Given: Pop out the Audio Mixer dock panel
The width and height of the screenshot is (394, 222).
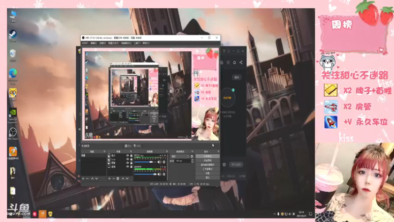Looking at the screenshot, I should point(166,151).
